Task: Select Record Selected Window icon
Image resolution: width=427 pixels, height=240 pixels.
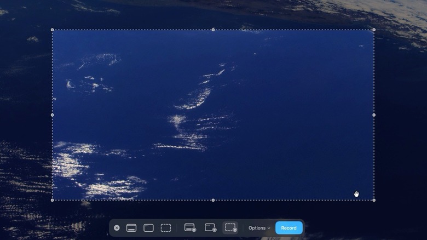Action: click(x=210, y=227)
